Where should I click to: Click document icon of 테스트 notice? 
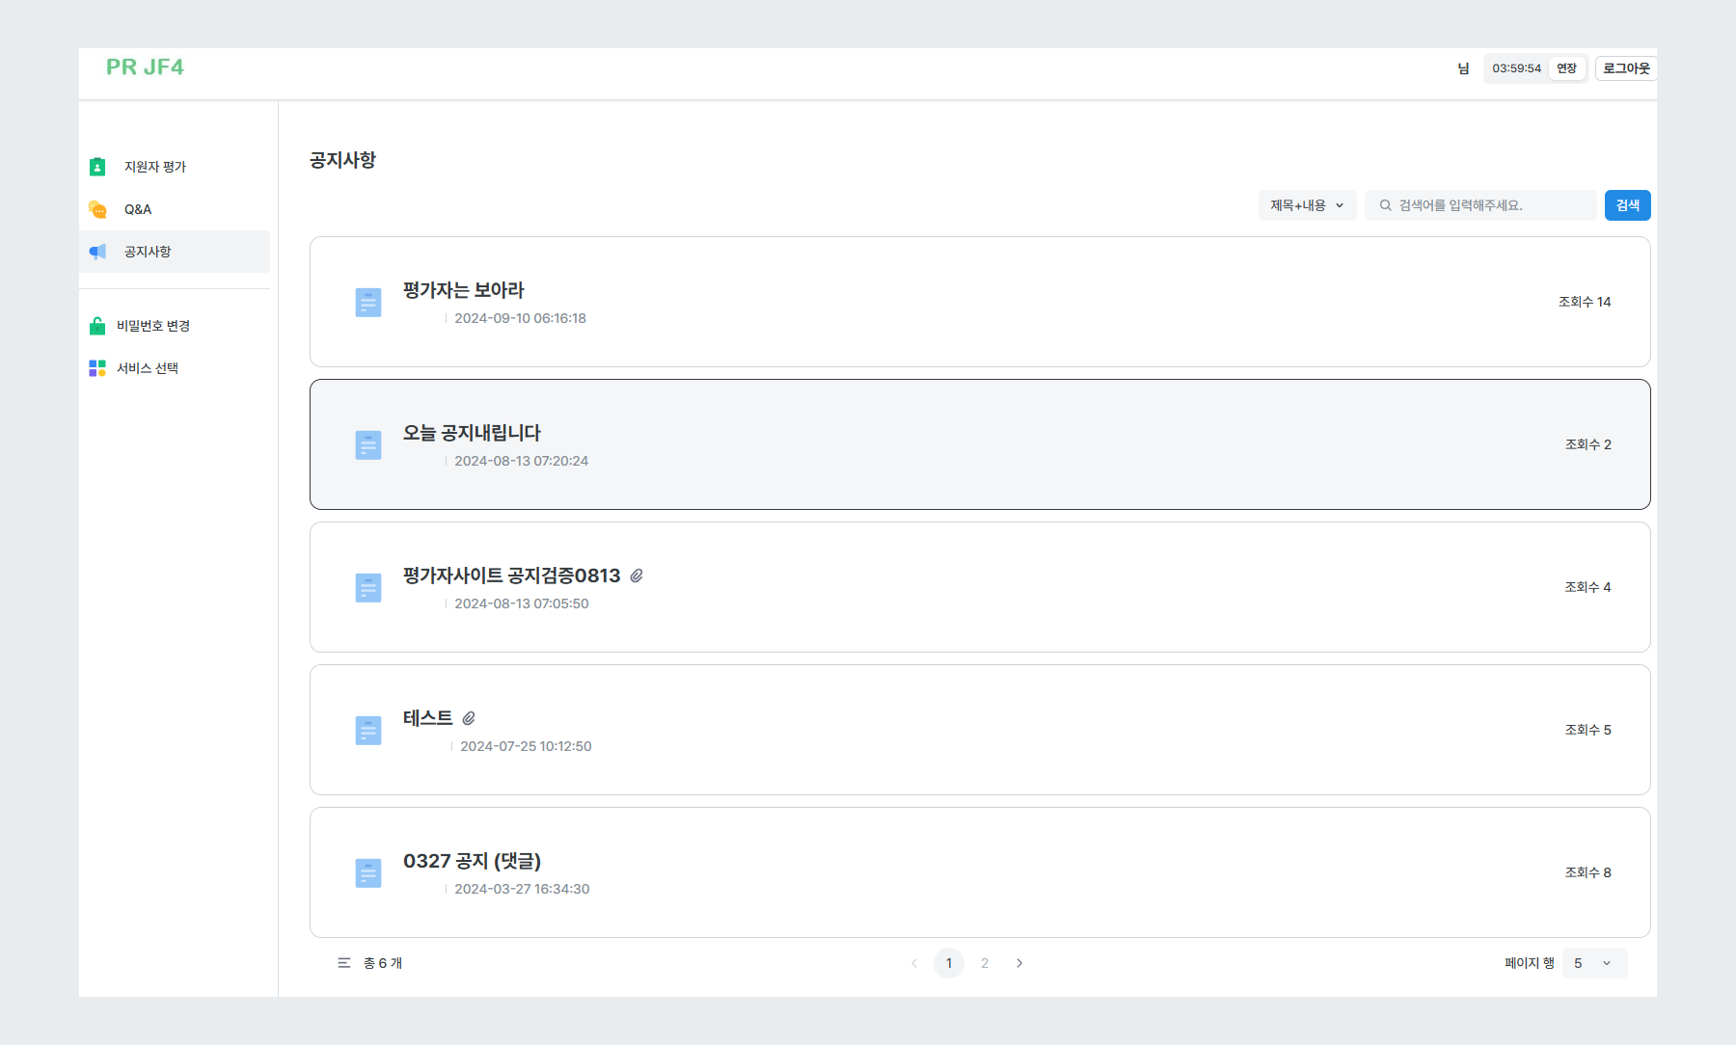[368, 731]
